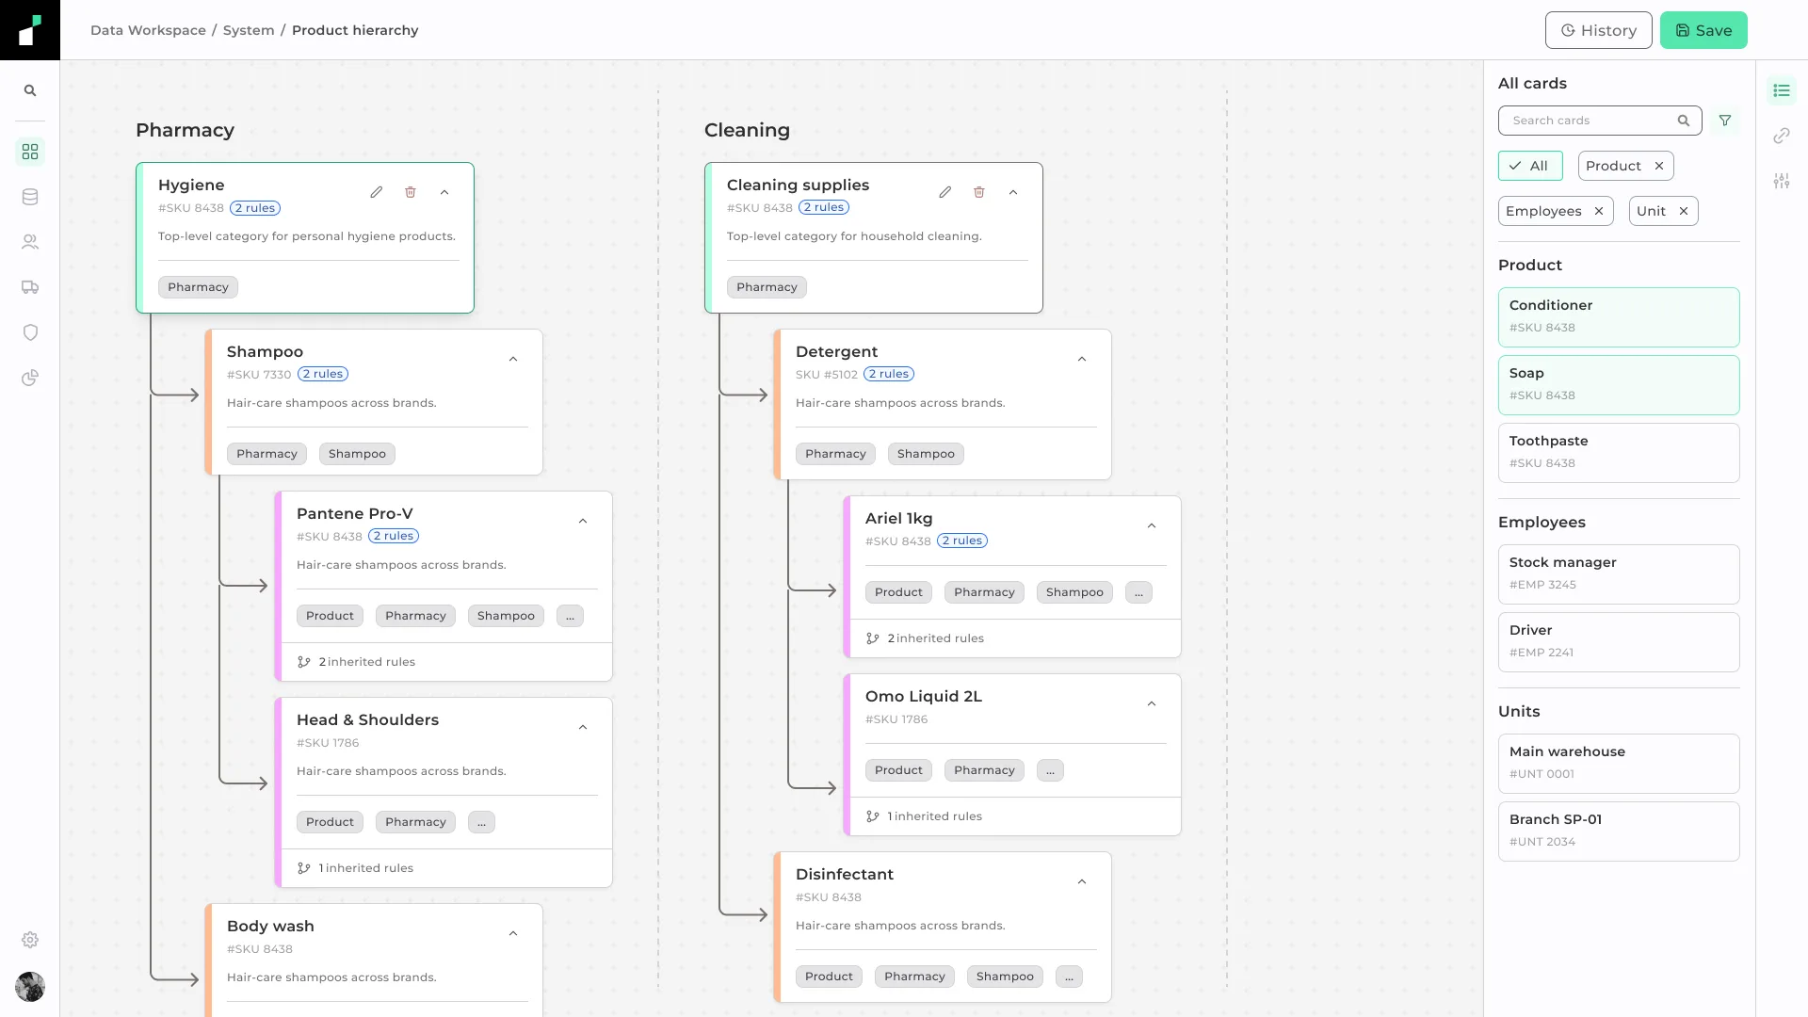Image resolution: width=1808 pixels, height=1017 pixels.
Task: Collapse the Detergent card
Action: coord(1082,359)
